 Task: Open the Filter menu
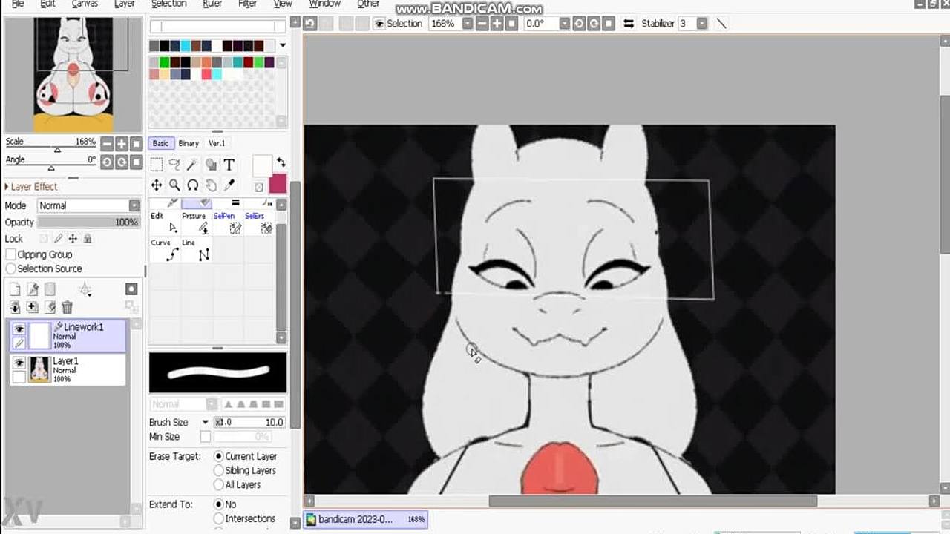[247, 4]
